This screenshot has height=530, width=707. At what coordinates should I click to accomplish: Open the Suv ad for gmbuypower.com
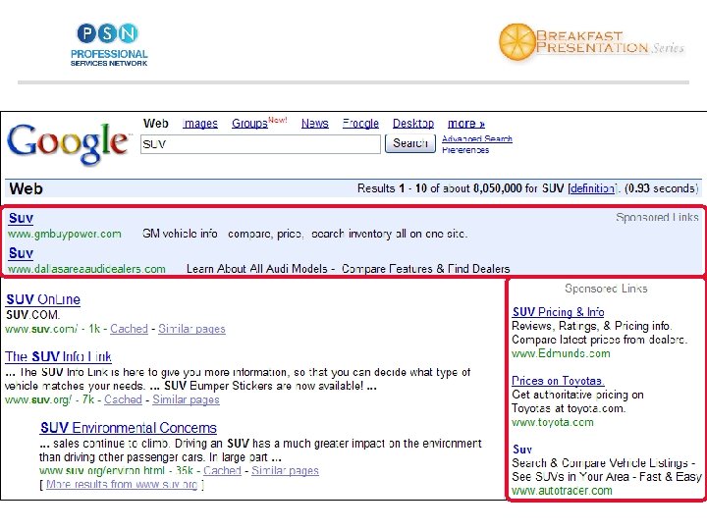click(x=21, y=218)
